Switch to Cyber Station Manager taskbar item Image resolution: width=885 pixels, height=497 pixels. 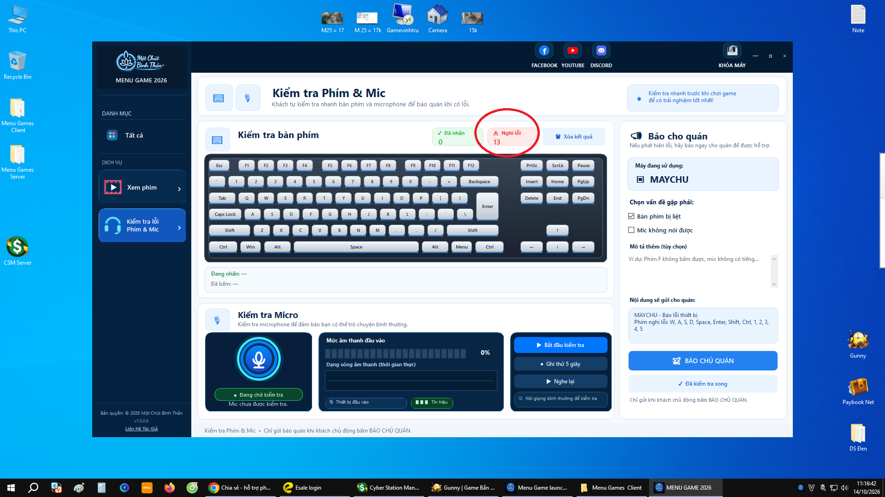pos(389,488)
